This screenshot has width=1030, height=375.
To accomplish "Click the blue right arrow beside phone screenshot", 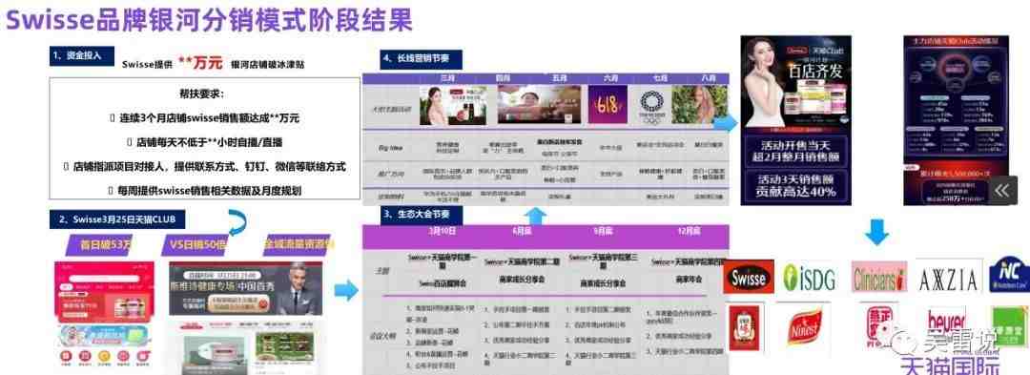I will (x=345, y=290).
